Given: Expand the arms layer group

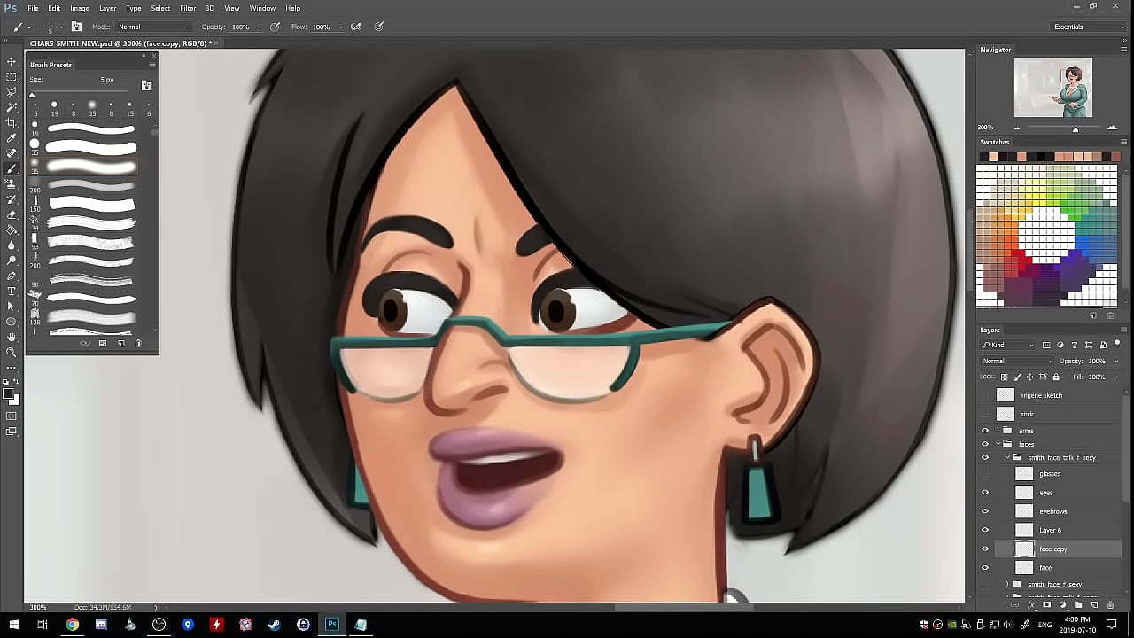Looking at the screenshot, I should [x=998, y=431].
